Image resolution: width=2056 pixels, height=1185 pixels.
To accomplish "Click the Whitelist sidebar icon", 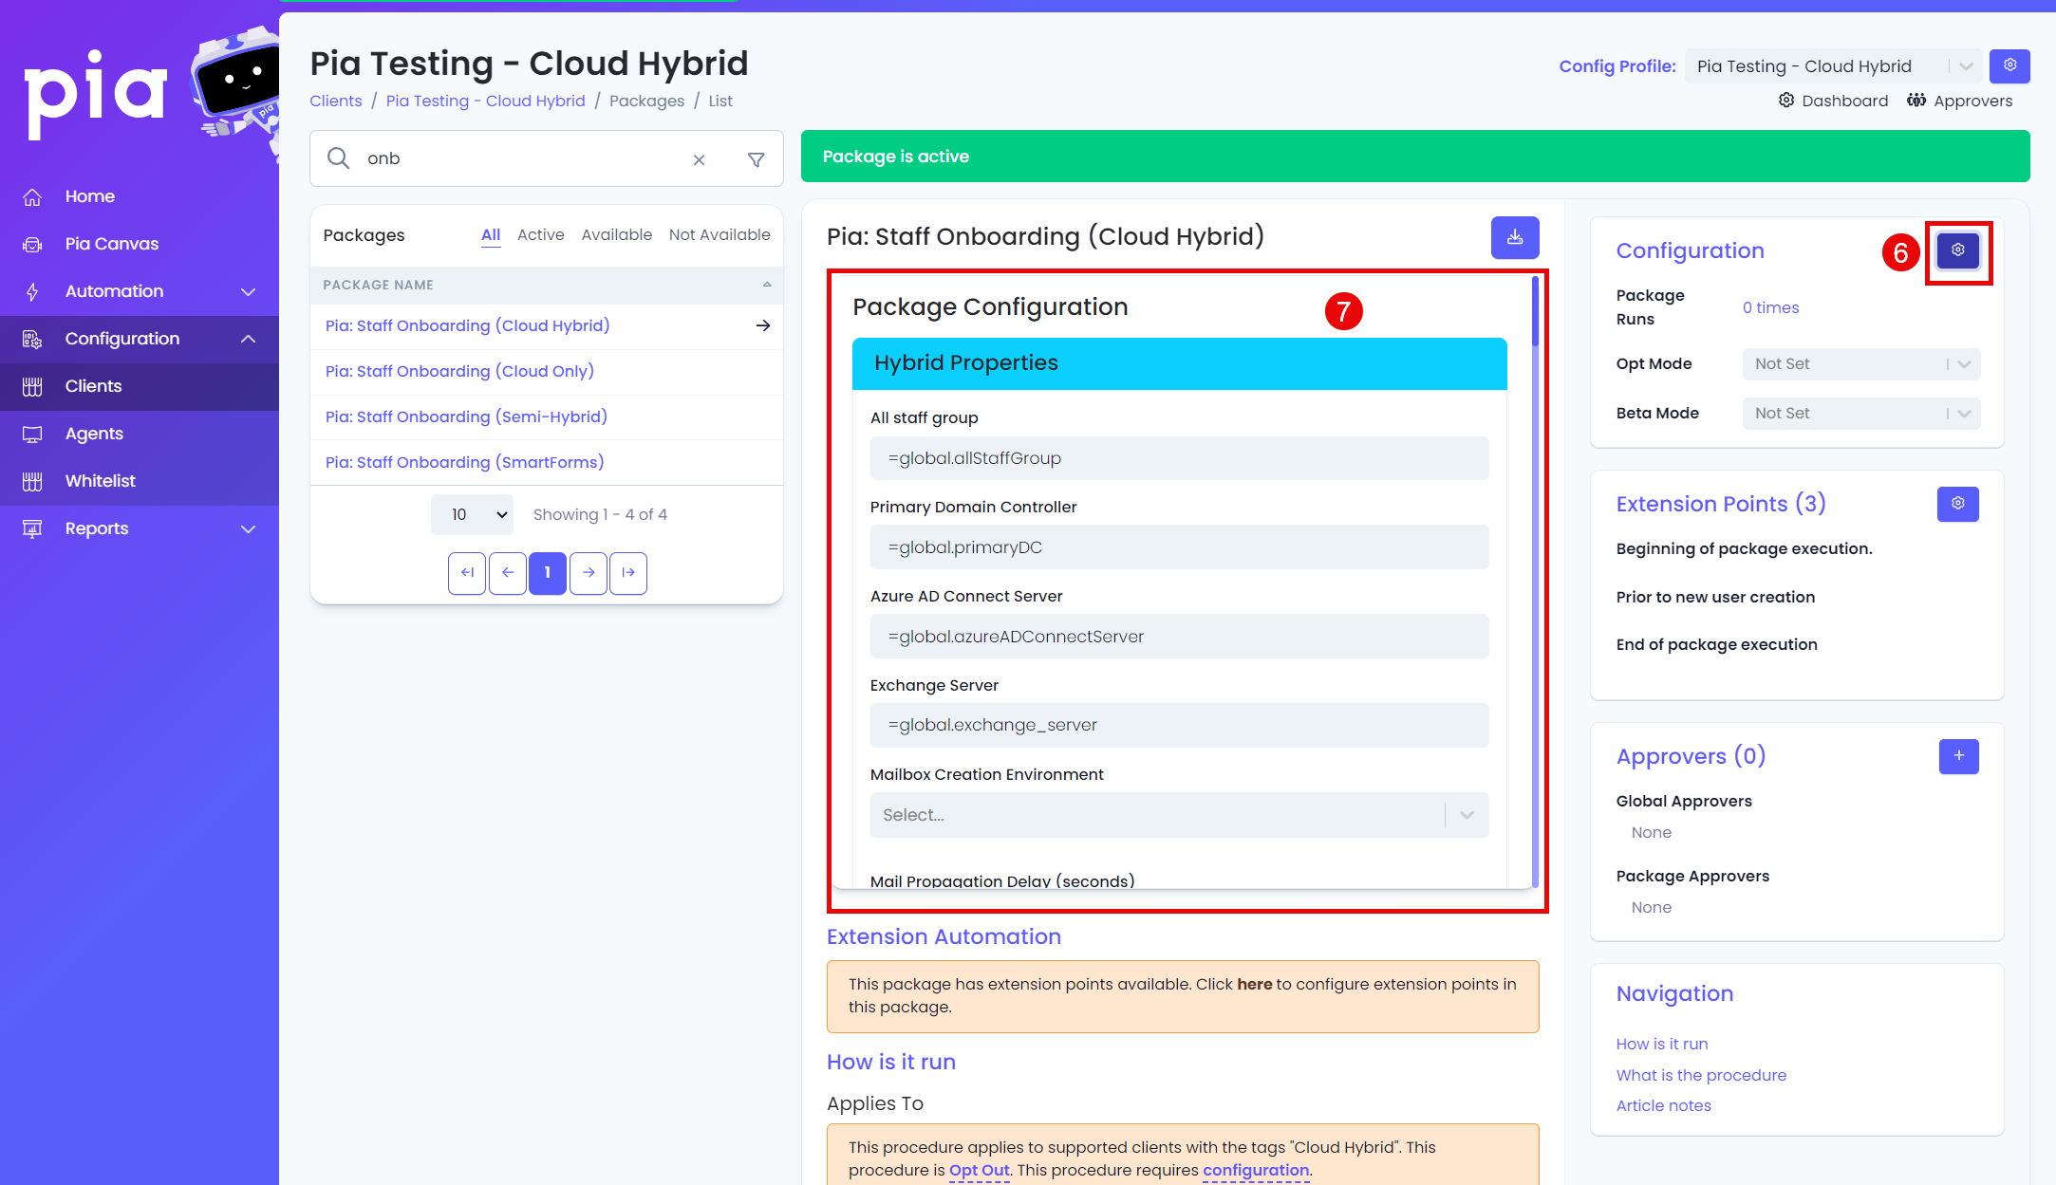I will coord(32,481).
